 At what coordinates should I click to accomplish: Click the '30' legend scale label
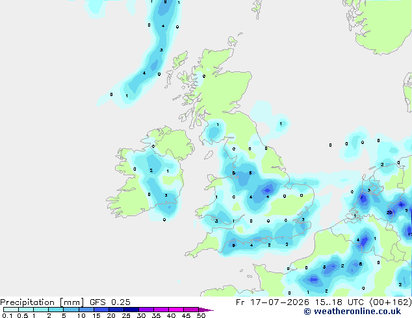141,315
